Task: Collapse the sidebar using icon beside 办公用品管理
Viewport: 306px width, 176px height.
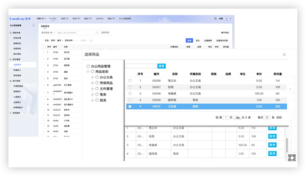Action: pos(34,25)
